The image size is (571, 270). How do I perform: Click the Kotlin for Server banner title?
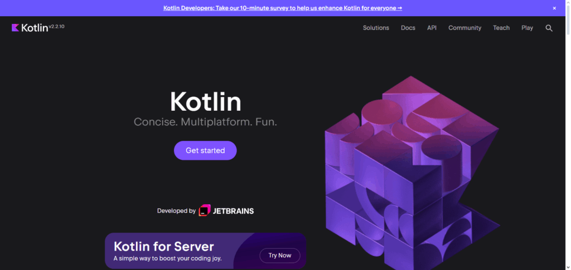click(164, 247)
